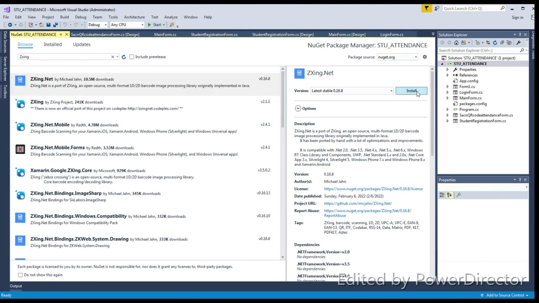Viewport: 539px width, 303px height.
Task: Refresh the NuGet search results
Action: coord(123,57)
